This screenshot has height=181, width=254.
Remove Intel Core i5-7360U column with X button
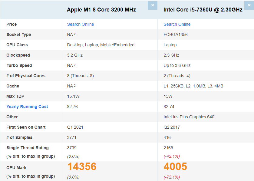click(x=249, y=5)
